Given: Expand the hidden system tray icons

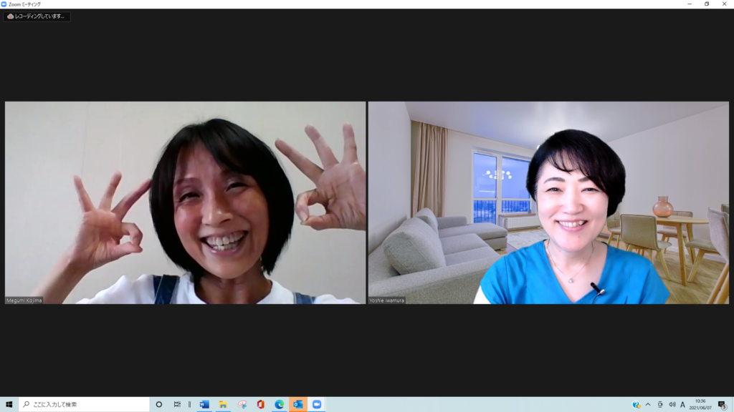Looking at the screenshot, I should pyautogui.click(x=648, y=404).
